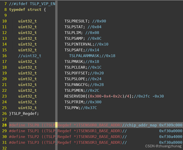Click on the typedef keyword
Image resolution: width=183 pixels, height=150 pixels.
point(17,10)
